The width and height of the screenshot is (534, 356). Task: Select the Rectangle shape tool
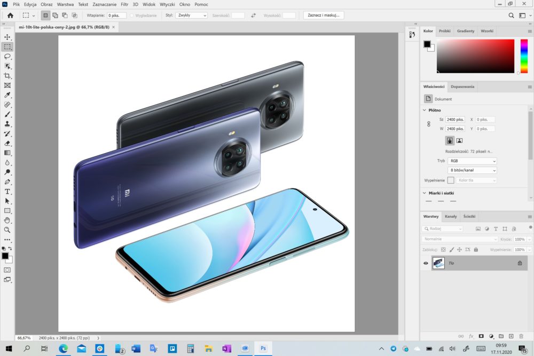7,211
